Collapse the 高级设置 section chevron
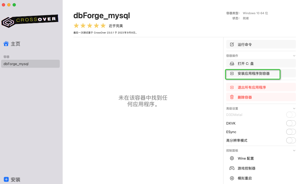The width and height of the screenshot is (305, 184). [294, 109]
